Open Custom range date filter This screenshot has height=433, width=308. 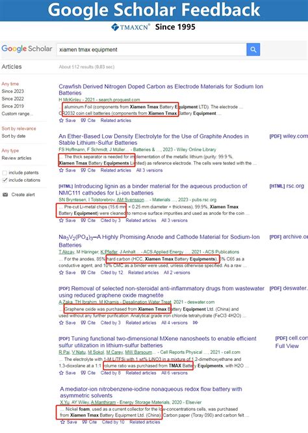(17, 114)
